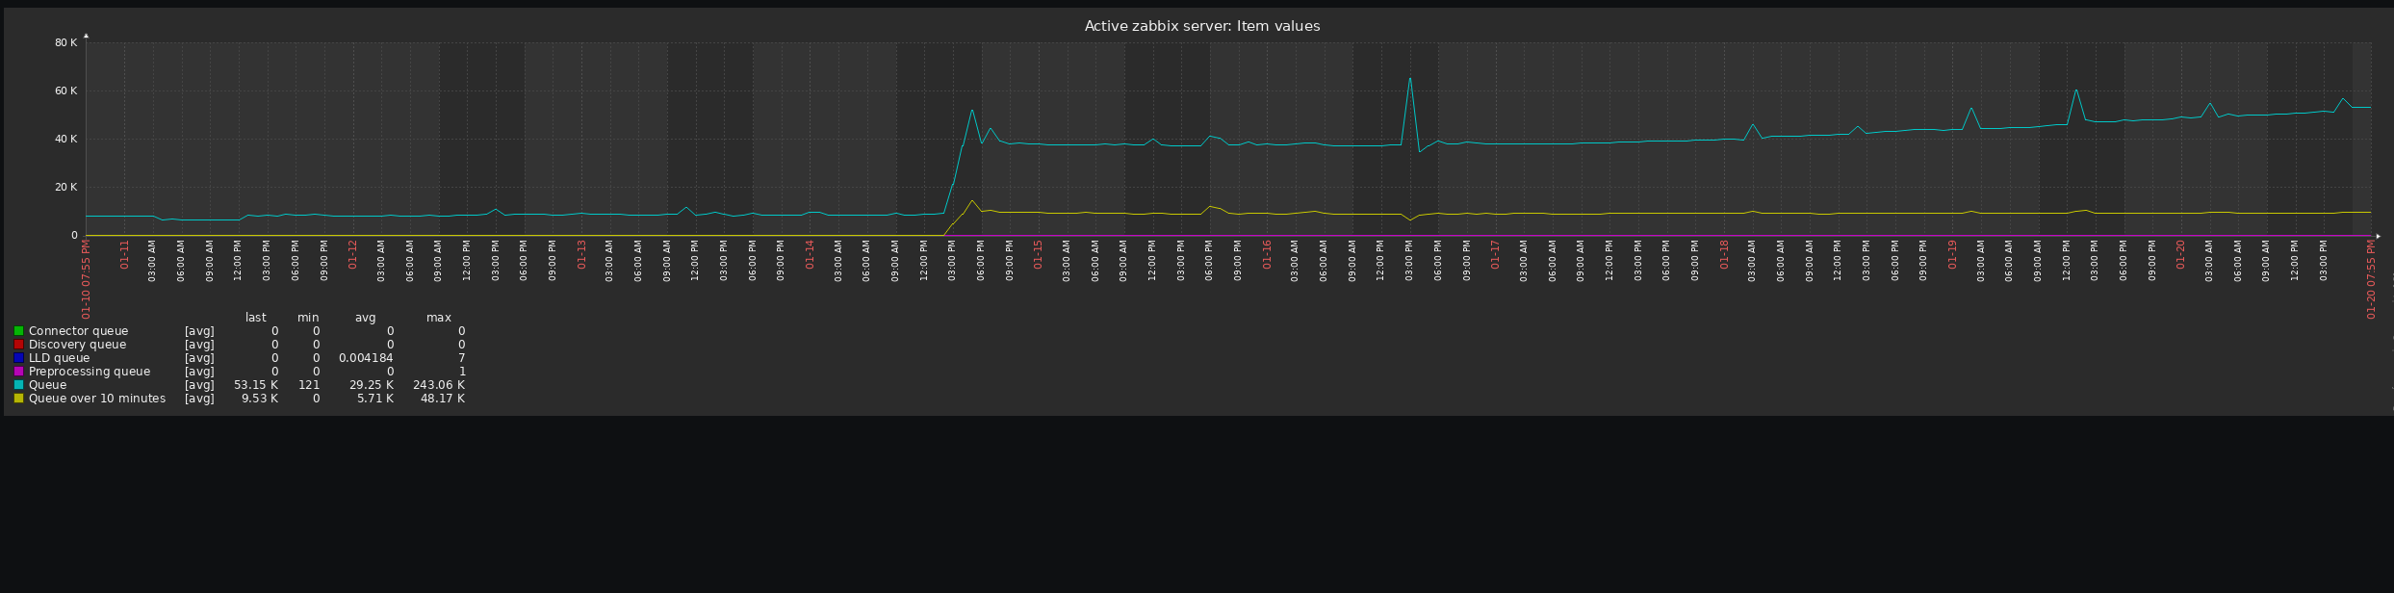Select the Queue over 10 minutes label
This screenshot has width=2394, height=593.
coord(97,399)
